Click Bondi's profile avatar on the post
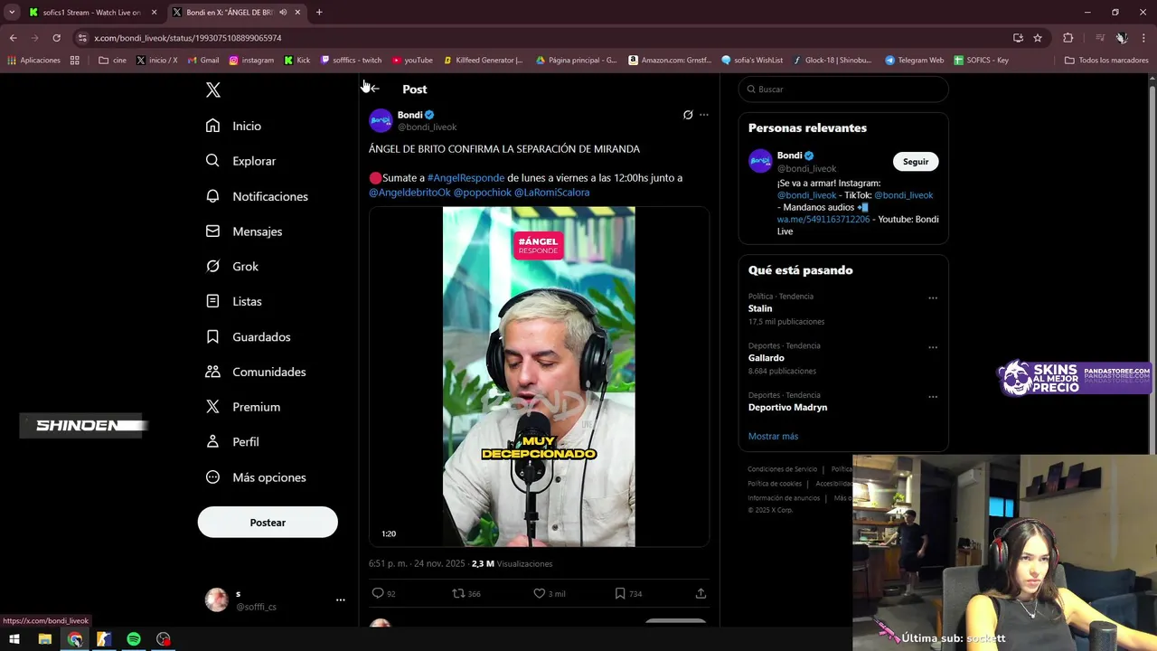 click(381, 120)
